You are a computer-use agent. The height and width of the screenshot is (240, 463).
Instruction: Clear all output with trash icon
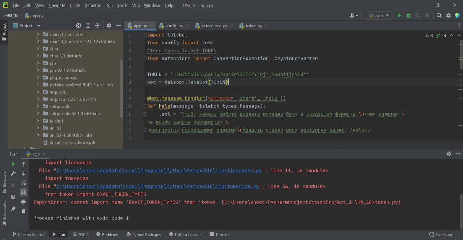click(24, 211)
